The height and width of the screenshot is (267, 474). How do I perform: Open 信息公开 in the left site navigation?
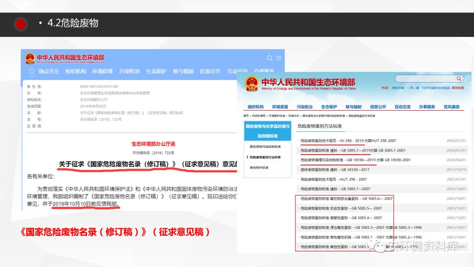210,72
